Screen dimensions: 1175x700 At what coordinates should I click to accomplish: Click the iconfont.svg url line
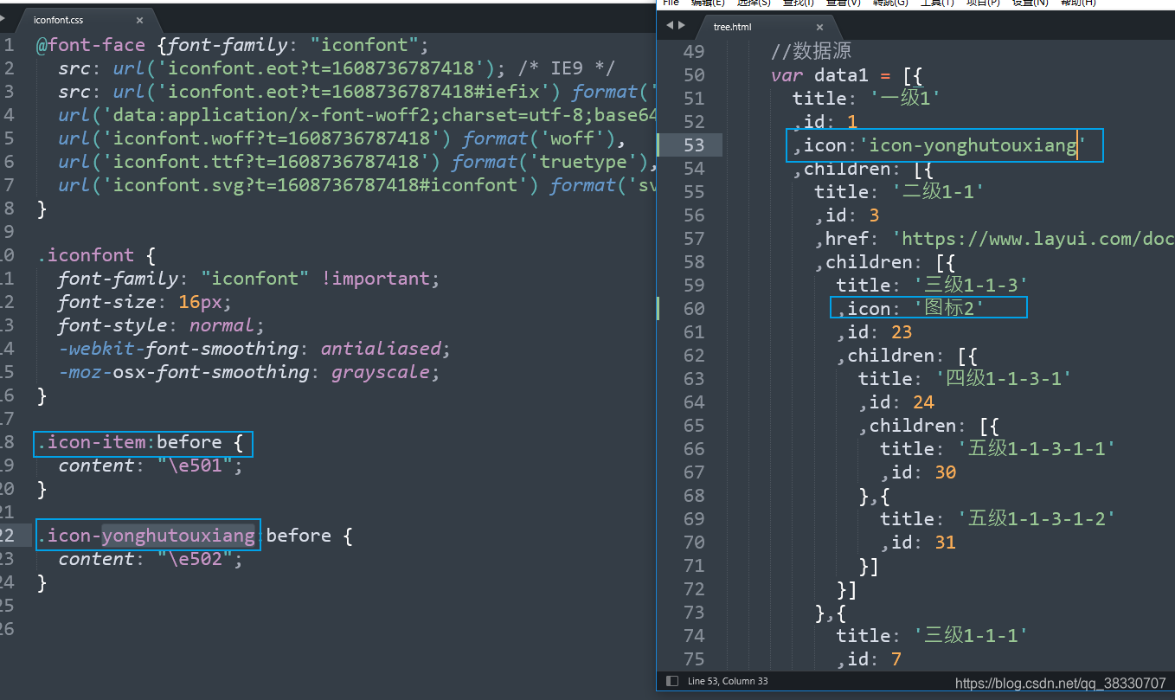[x=358, y=185]
